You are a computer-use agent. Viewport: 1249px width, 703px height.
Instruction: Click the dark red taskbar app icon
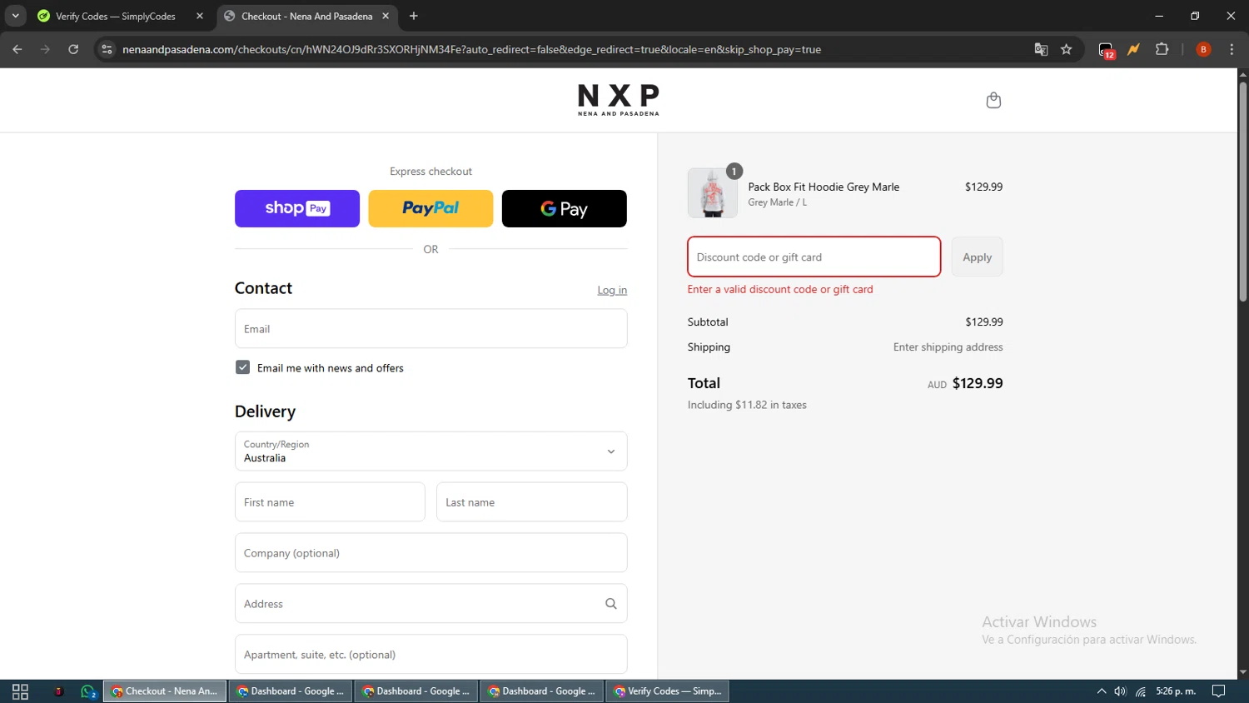coord(58,691)
